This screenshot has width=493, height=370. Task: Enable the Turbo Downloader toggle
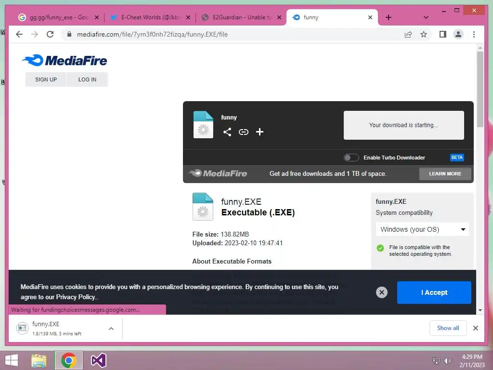point(351,158)
